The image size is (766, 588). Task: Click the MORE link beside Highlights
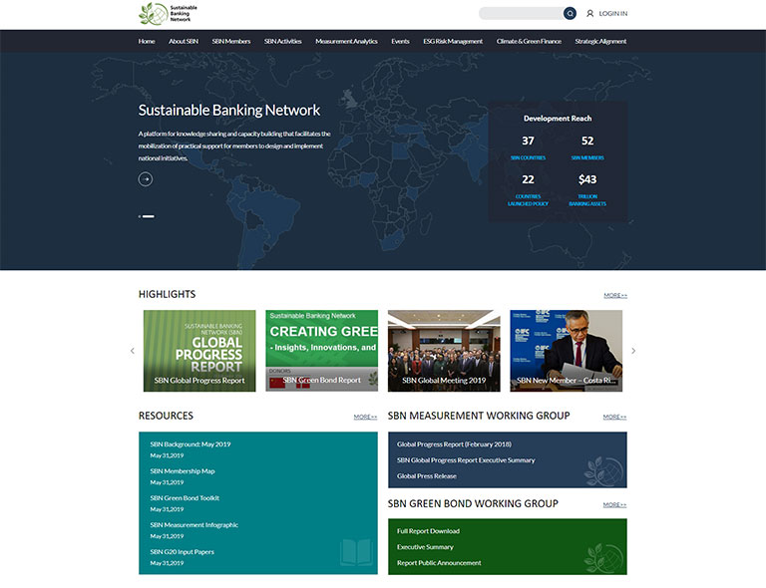click(614, 296)
